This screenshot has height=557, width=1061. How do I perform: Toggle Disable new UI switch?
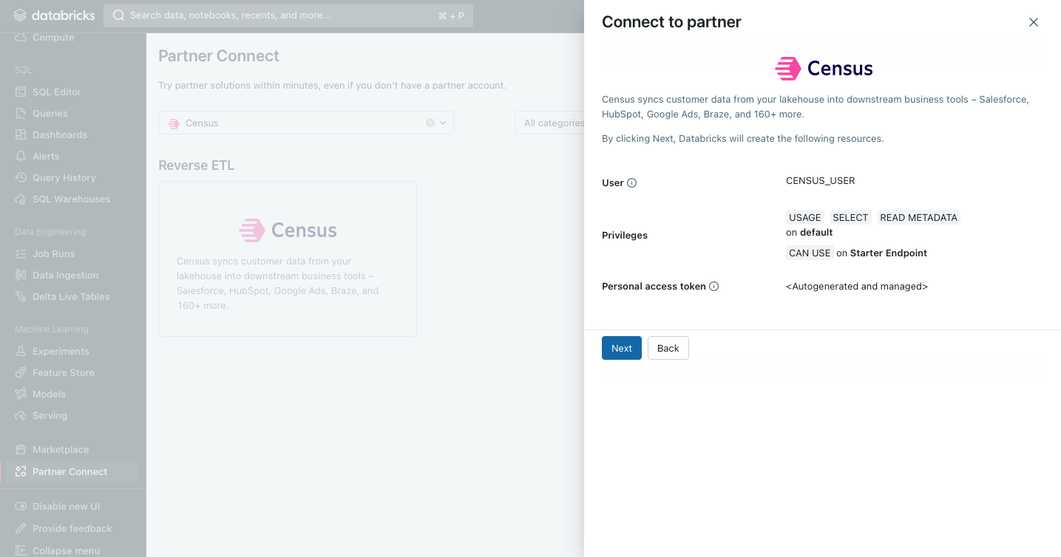click(21, 506)
